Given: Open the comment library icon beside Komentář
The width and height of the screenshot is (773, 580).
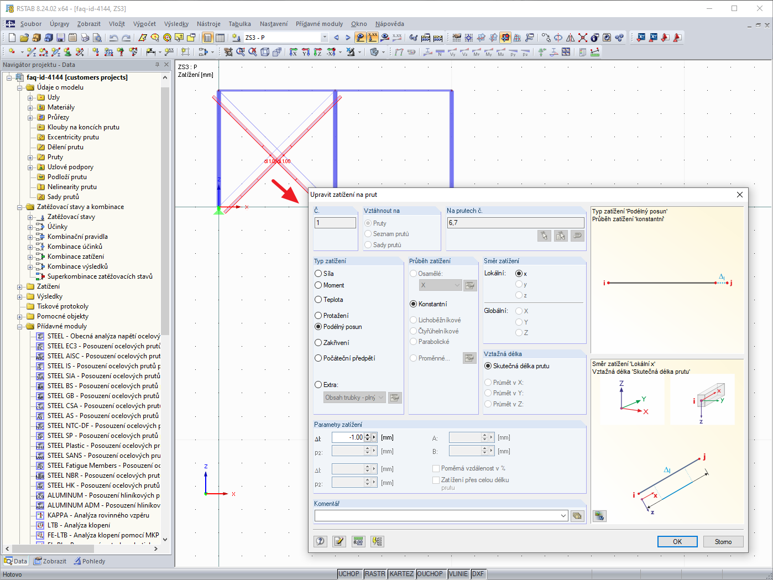Looking at the screenshot, I should (x=577, y=516).
